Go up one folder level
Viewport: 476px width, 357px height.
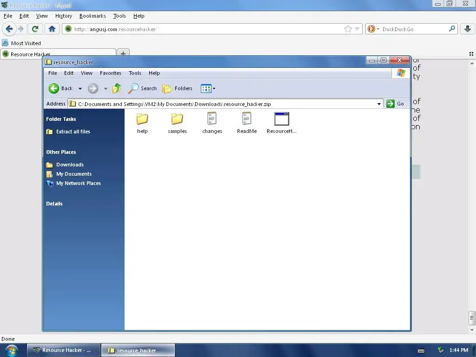tap(117, 88)
